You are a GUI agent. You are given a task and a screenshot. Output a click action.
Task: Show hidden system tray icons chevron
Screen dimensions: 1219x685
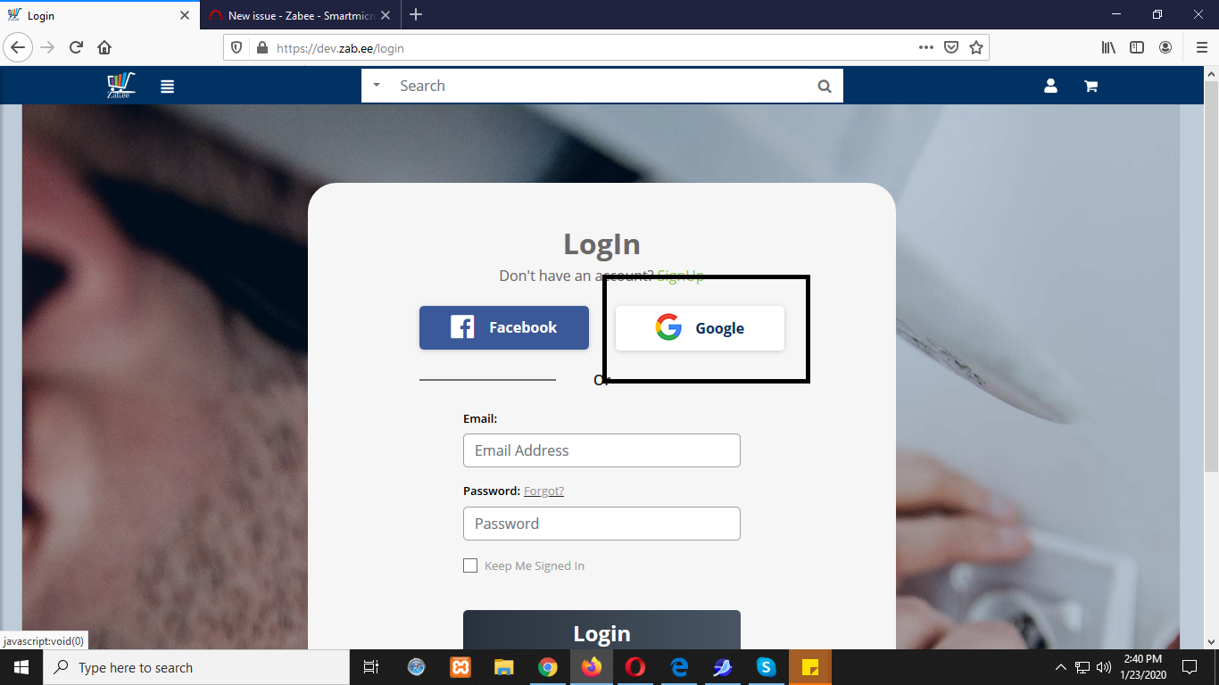pyautogui.click(x=1061, y=667)
